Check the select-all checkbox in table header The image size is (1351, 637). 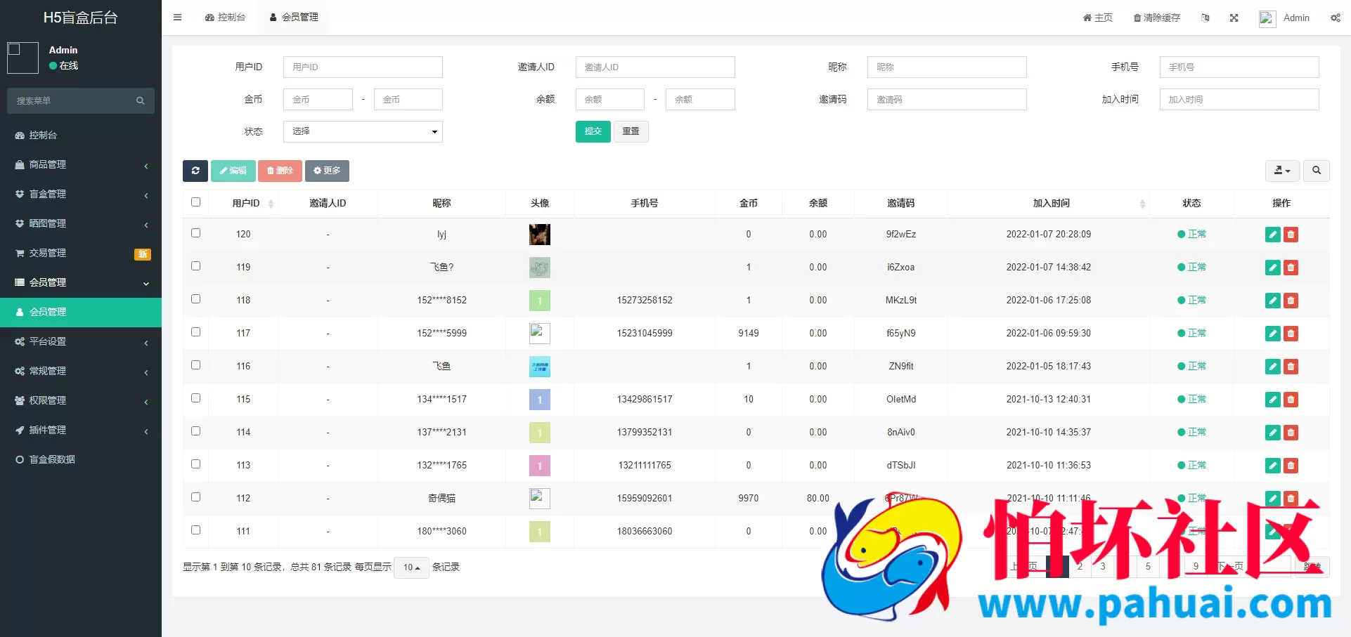[x=195, y=202]
